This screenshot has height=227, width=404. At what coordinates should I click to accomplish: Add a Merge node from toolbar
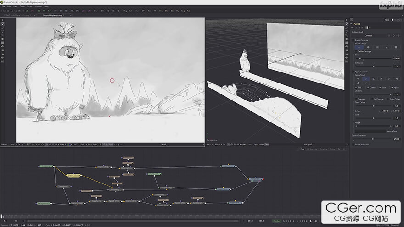(x=124, y=10)
